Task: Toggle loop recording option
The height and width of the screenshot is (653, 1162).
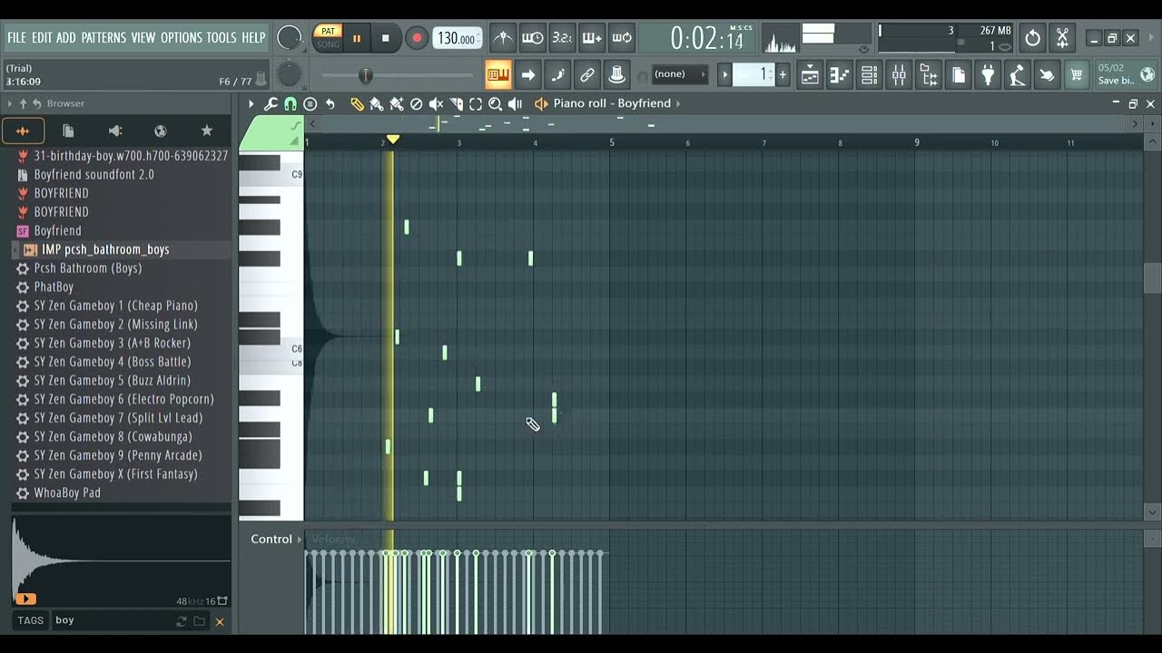Action: (623, 37)
